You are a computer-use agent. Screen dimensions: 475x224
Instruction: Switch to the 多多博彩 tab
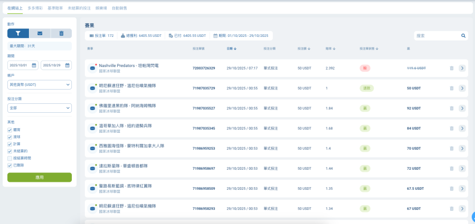click(35, 8)
